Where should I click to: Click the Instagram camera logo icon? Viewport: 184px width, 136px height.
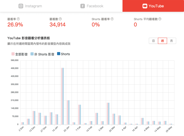[x=21, y=6]
